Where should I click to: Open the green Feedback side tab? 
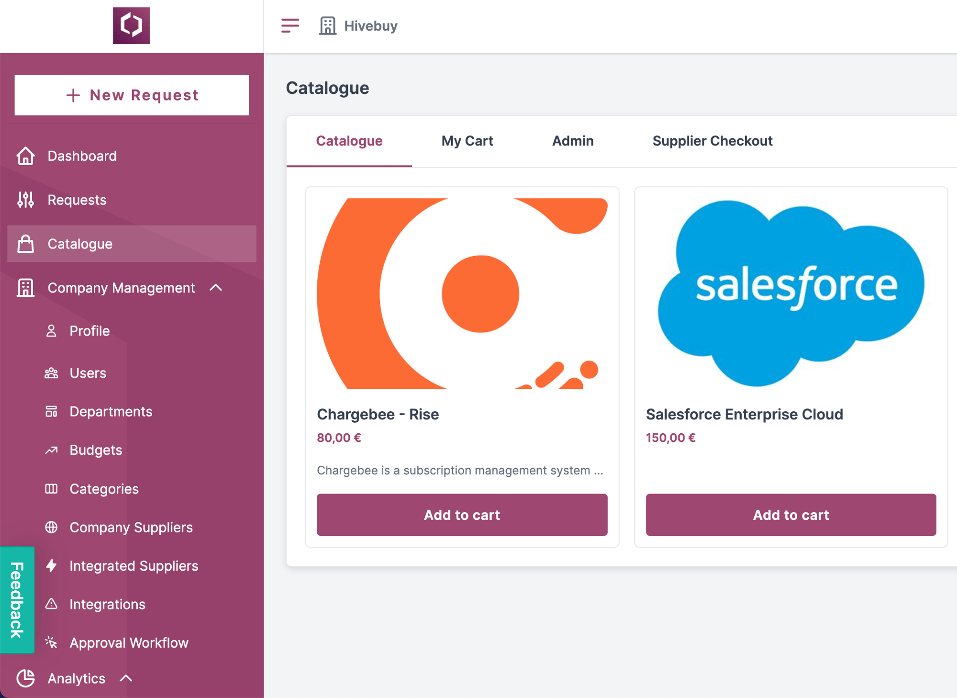coord(17,599)
